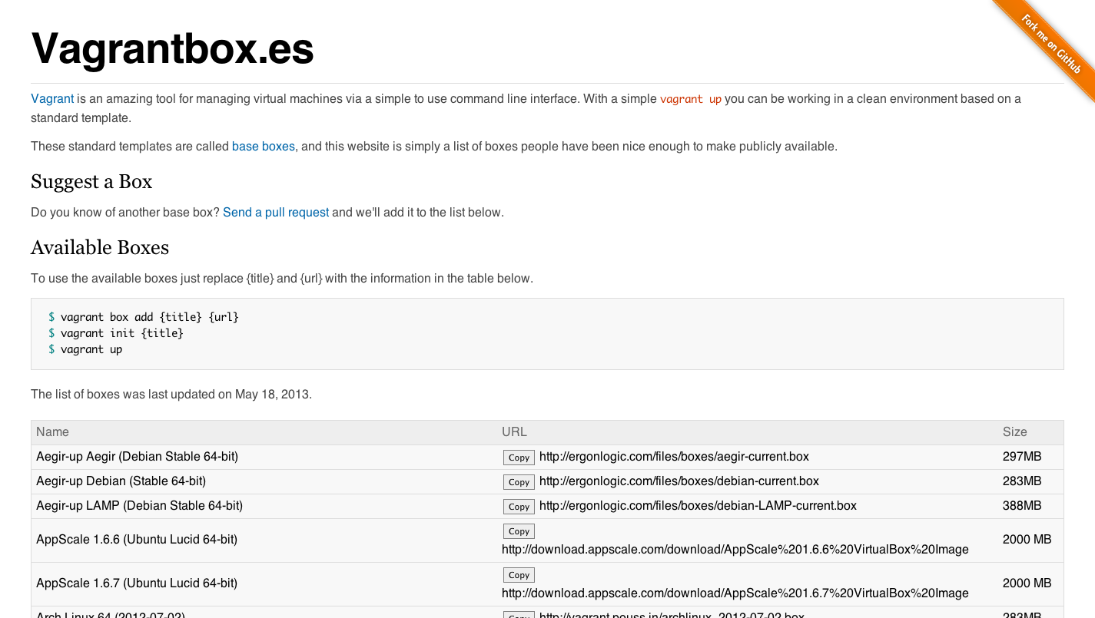
Task: Click the 2000 MB size for AppScale 1.6.7
Action: (x=1027, y=583)
